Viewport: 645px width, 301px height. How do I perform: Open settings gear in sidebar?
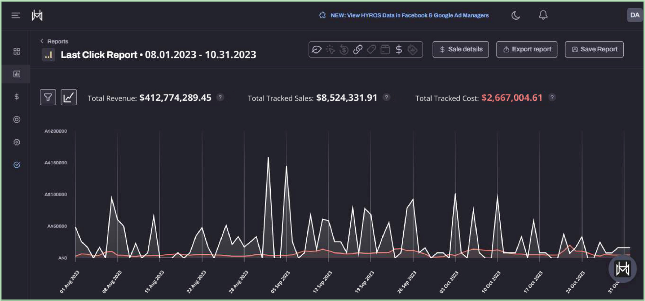17,142
